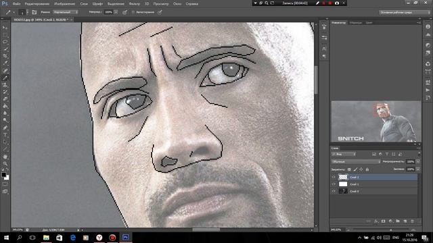Open the layer Opacity arrow dropdown
This screenshot has width=433, height=243.
click(418, 161)
